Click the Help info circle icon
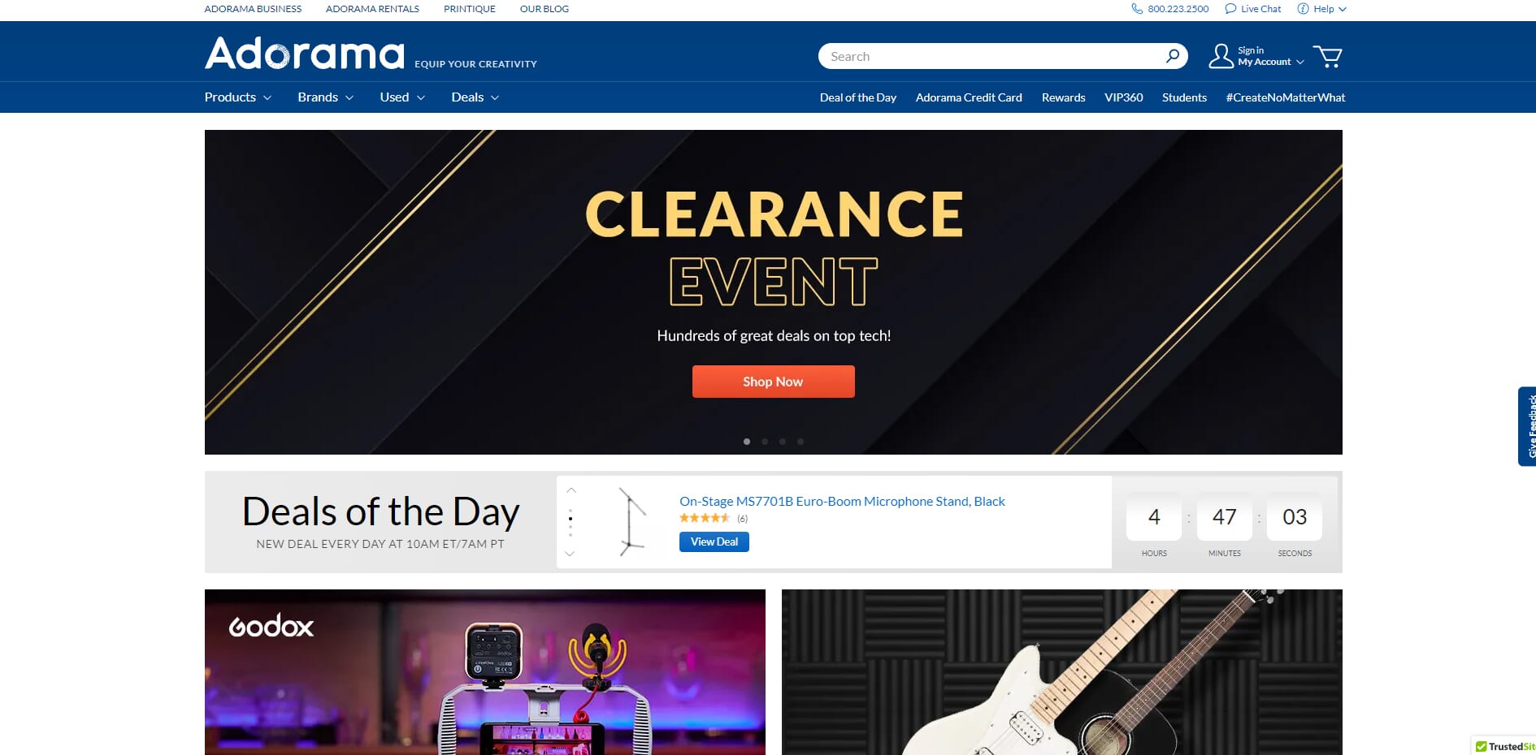1536x755 pixels. pos(1303,9)
